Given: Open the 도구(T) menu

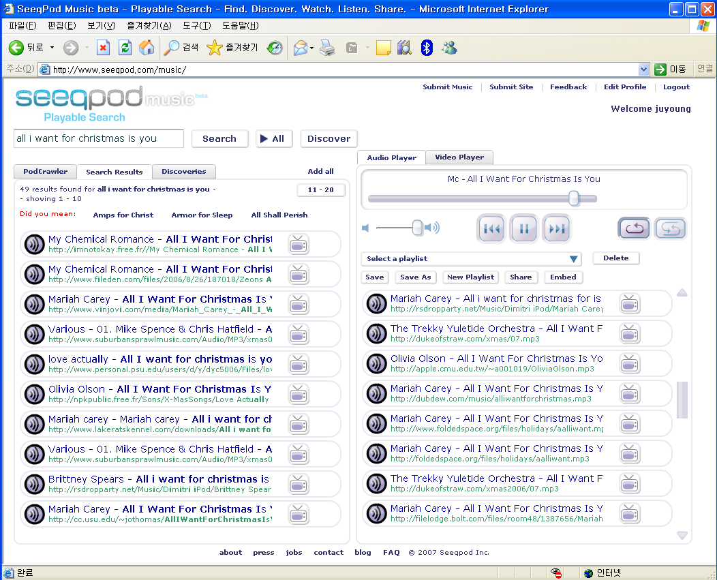Looking at the screenshot, I should pyautogui.click(x=196, y=26).
